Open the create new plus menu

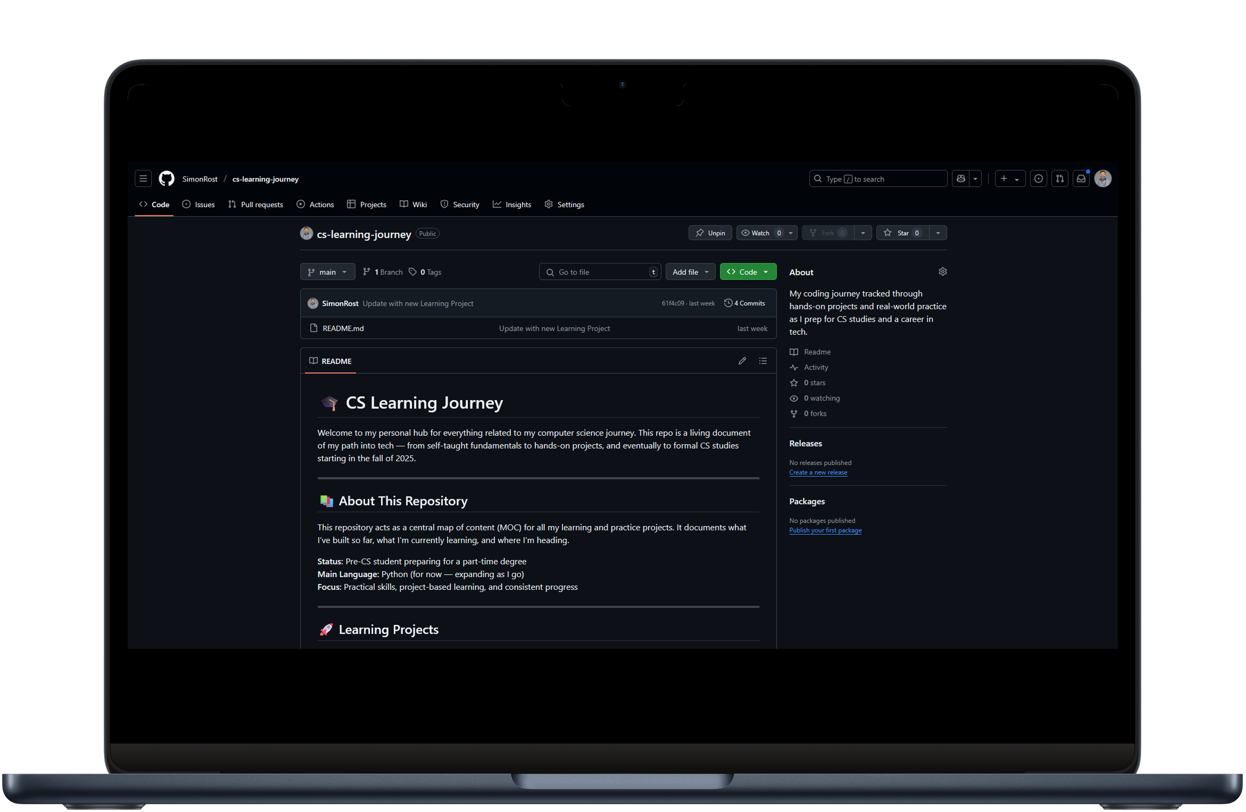point(1010,179)
